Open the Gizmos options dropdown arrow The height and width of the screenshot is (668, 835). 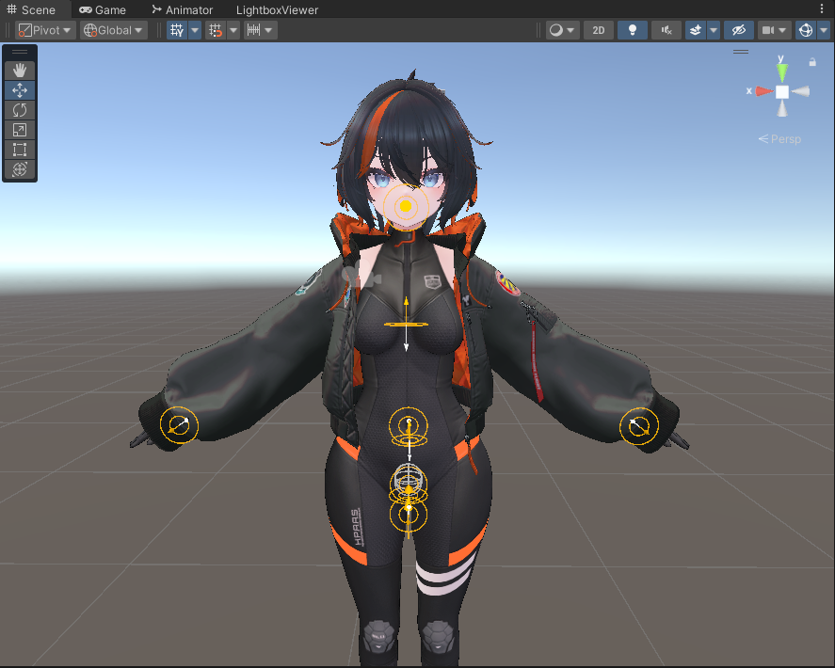[824, 30]
